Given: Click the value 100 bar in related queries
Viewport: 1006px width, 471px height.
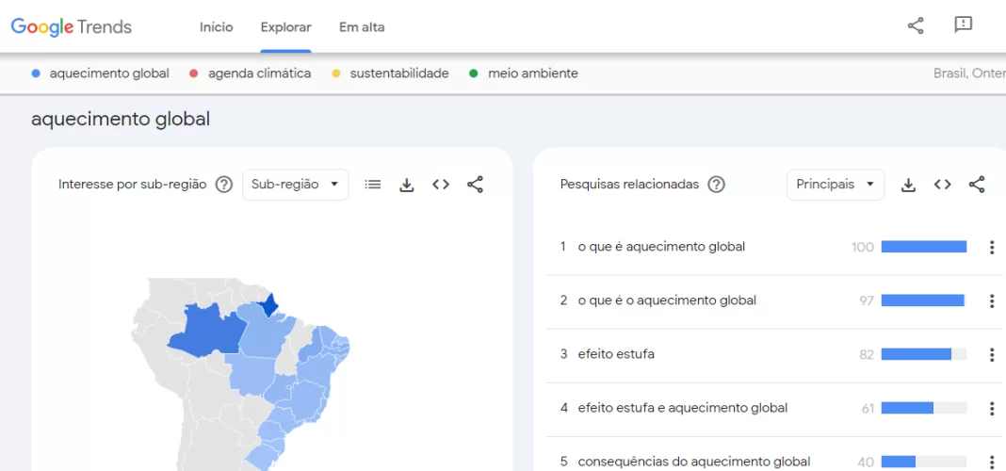Looking at the screenshot, I should point(924,247).
